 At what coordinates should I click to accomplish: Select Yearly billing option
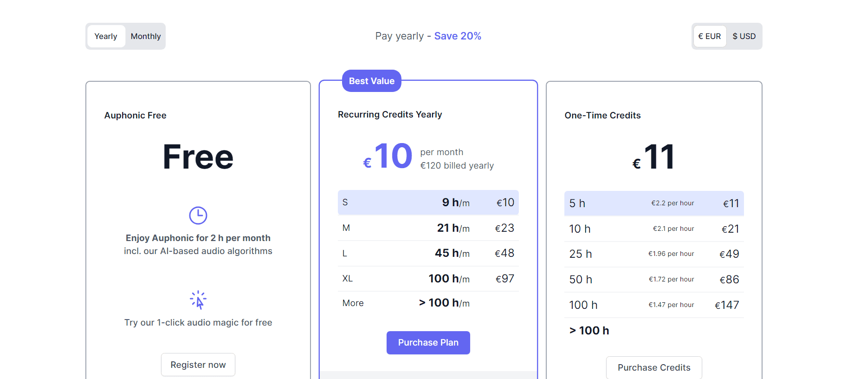[x=106, y=36]
